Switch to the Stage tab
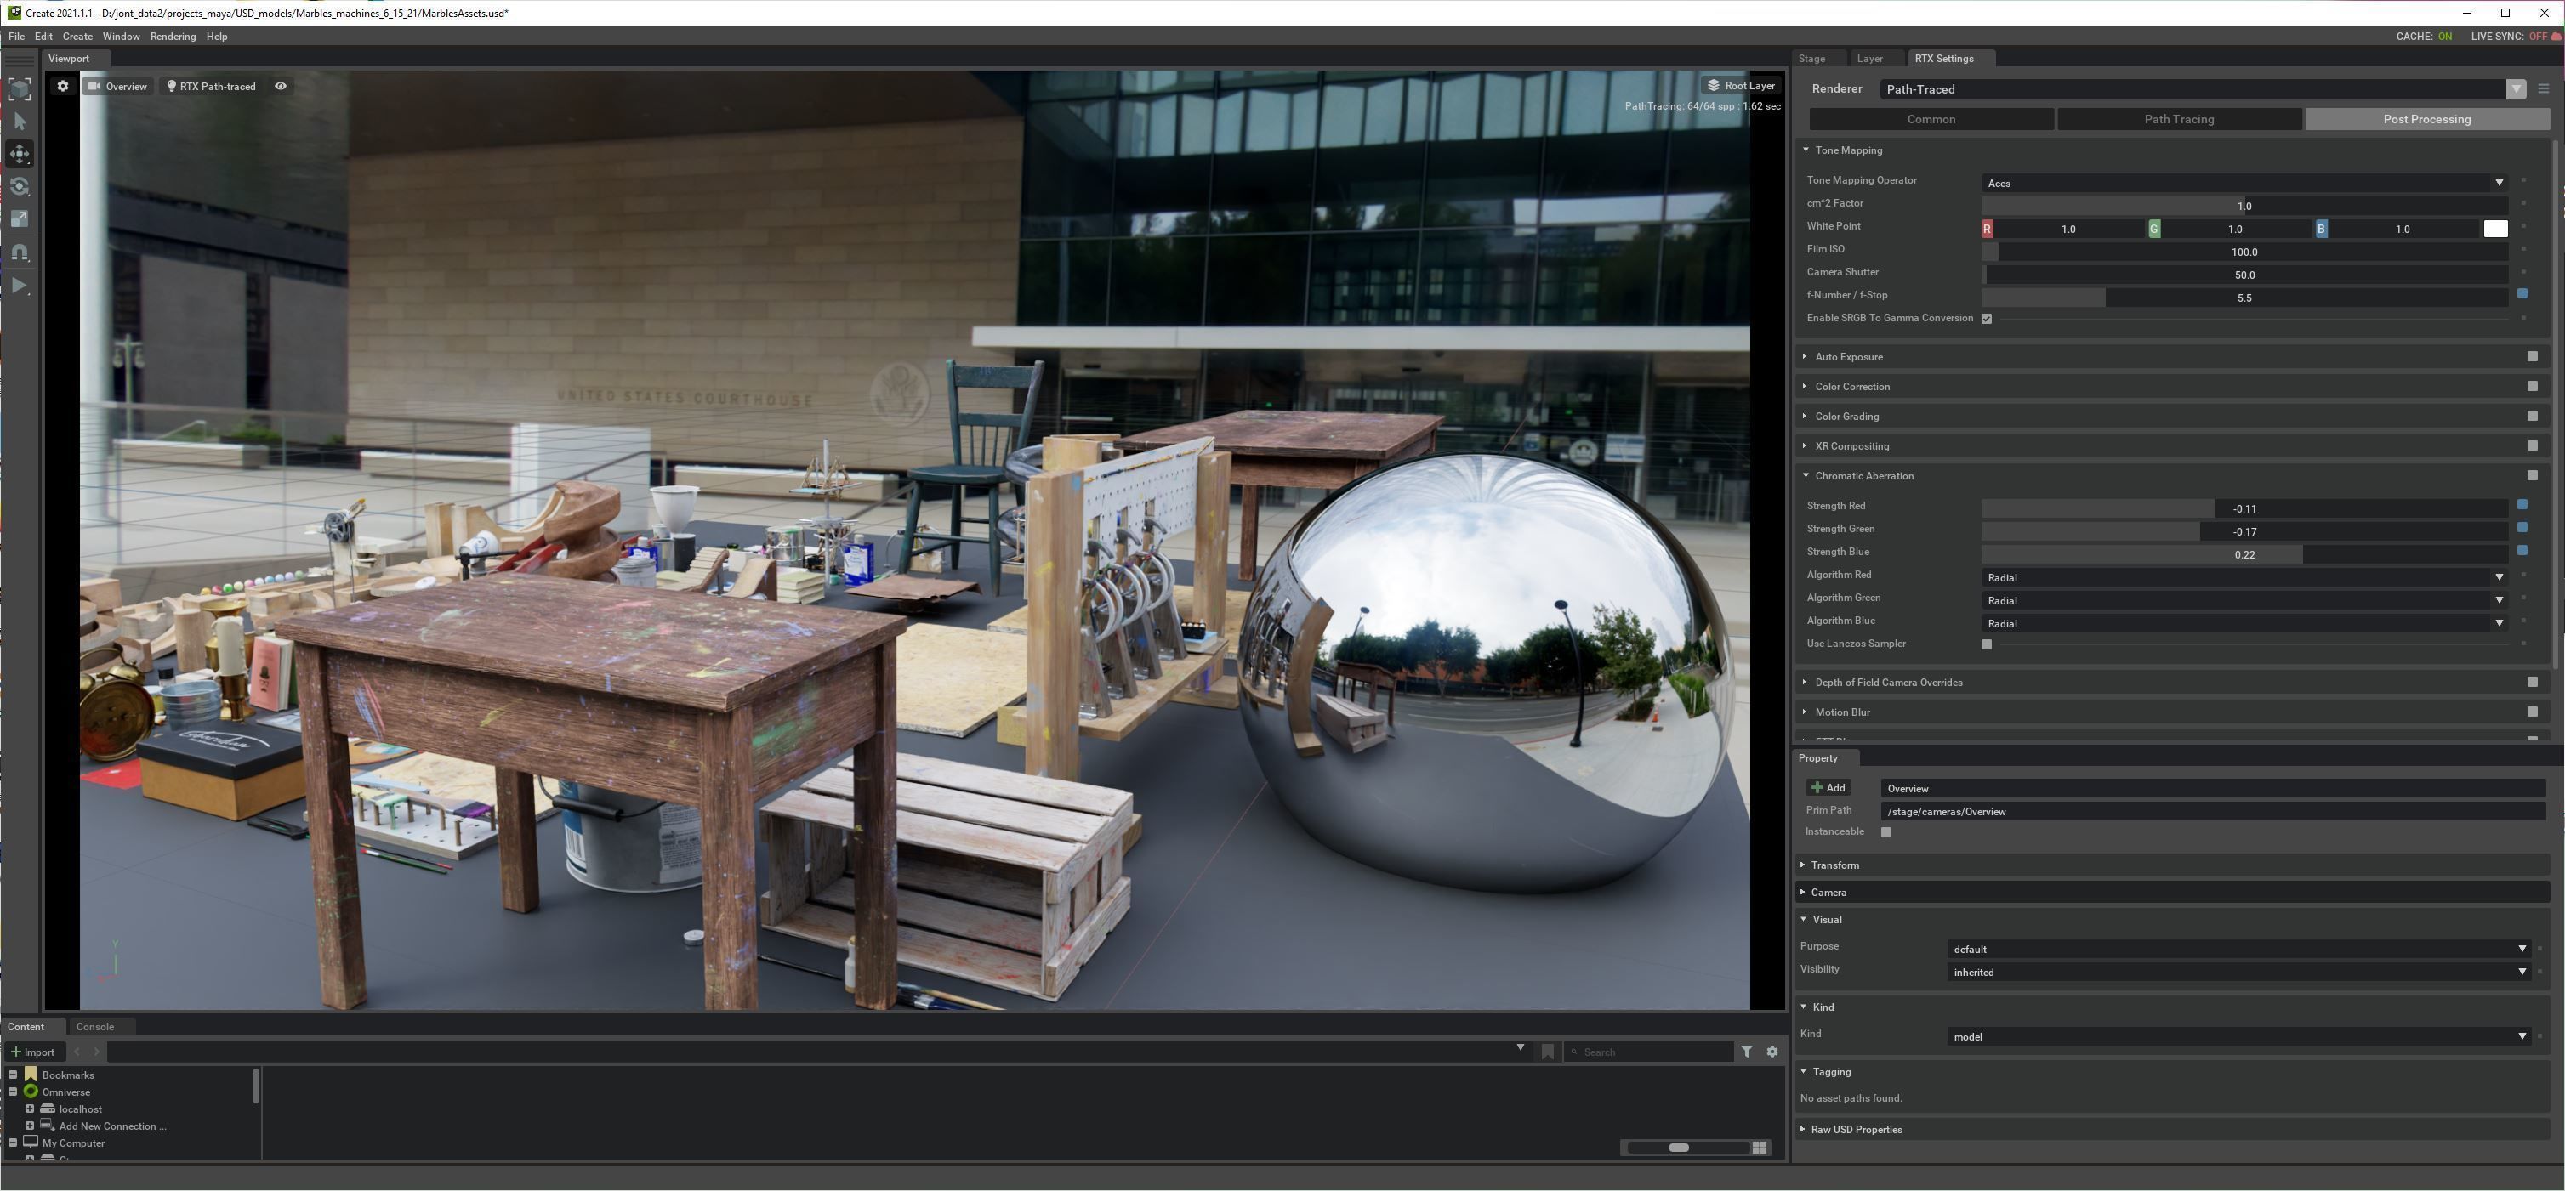The image size is (2565, 1191). [x=1811, y=59]
